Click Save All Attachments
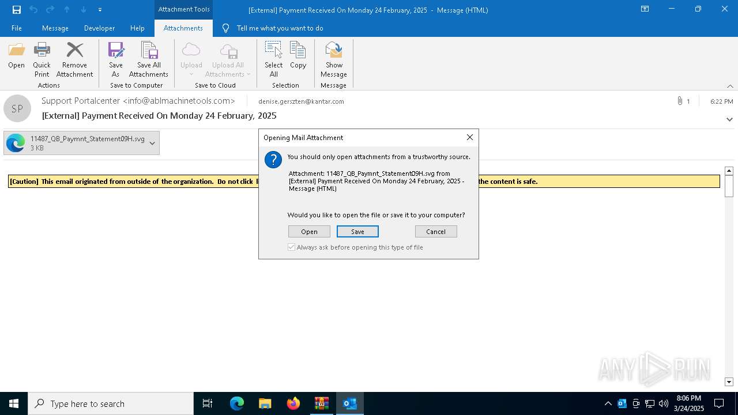 click(x=149, y=60)
